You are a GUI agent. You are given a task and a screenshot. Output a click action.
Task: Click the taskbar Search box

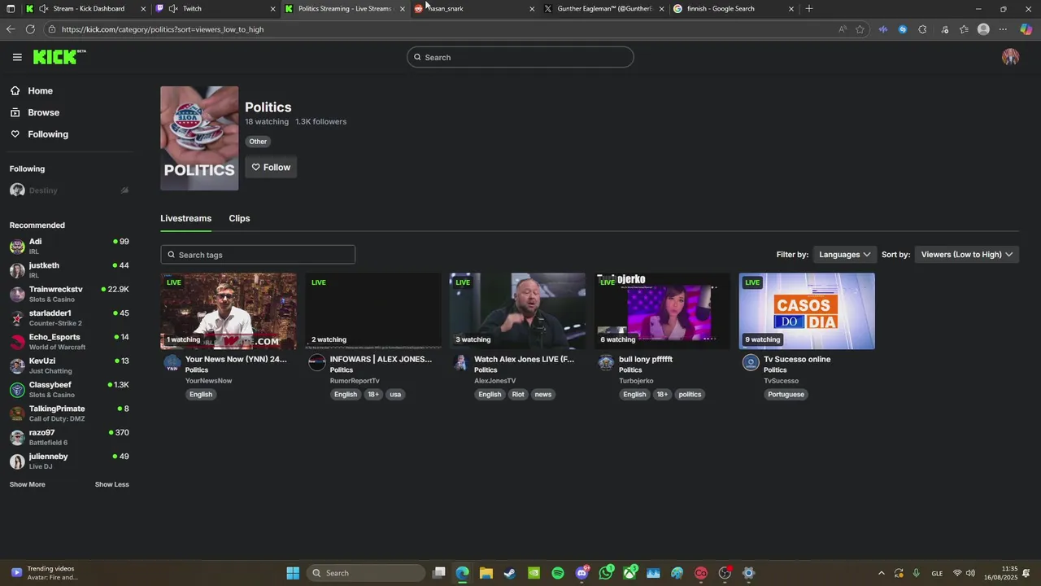point(368,573)
